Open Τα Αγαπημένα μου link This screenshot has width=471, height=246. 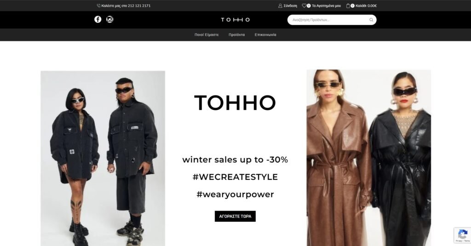pyautogui.click(x=326, y=6)
